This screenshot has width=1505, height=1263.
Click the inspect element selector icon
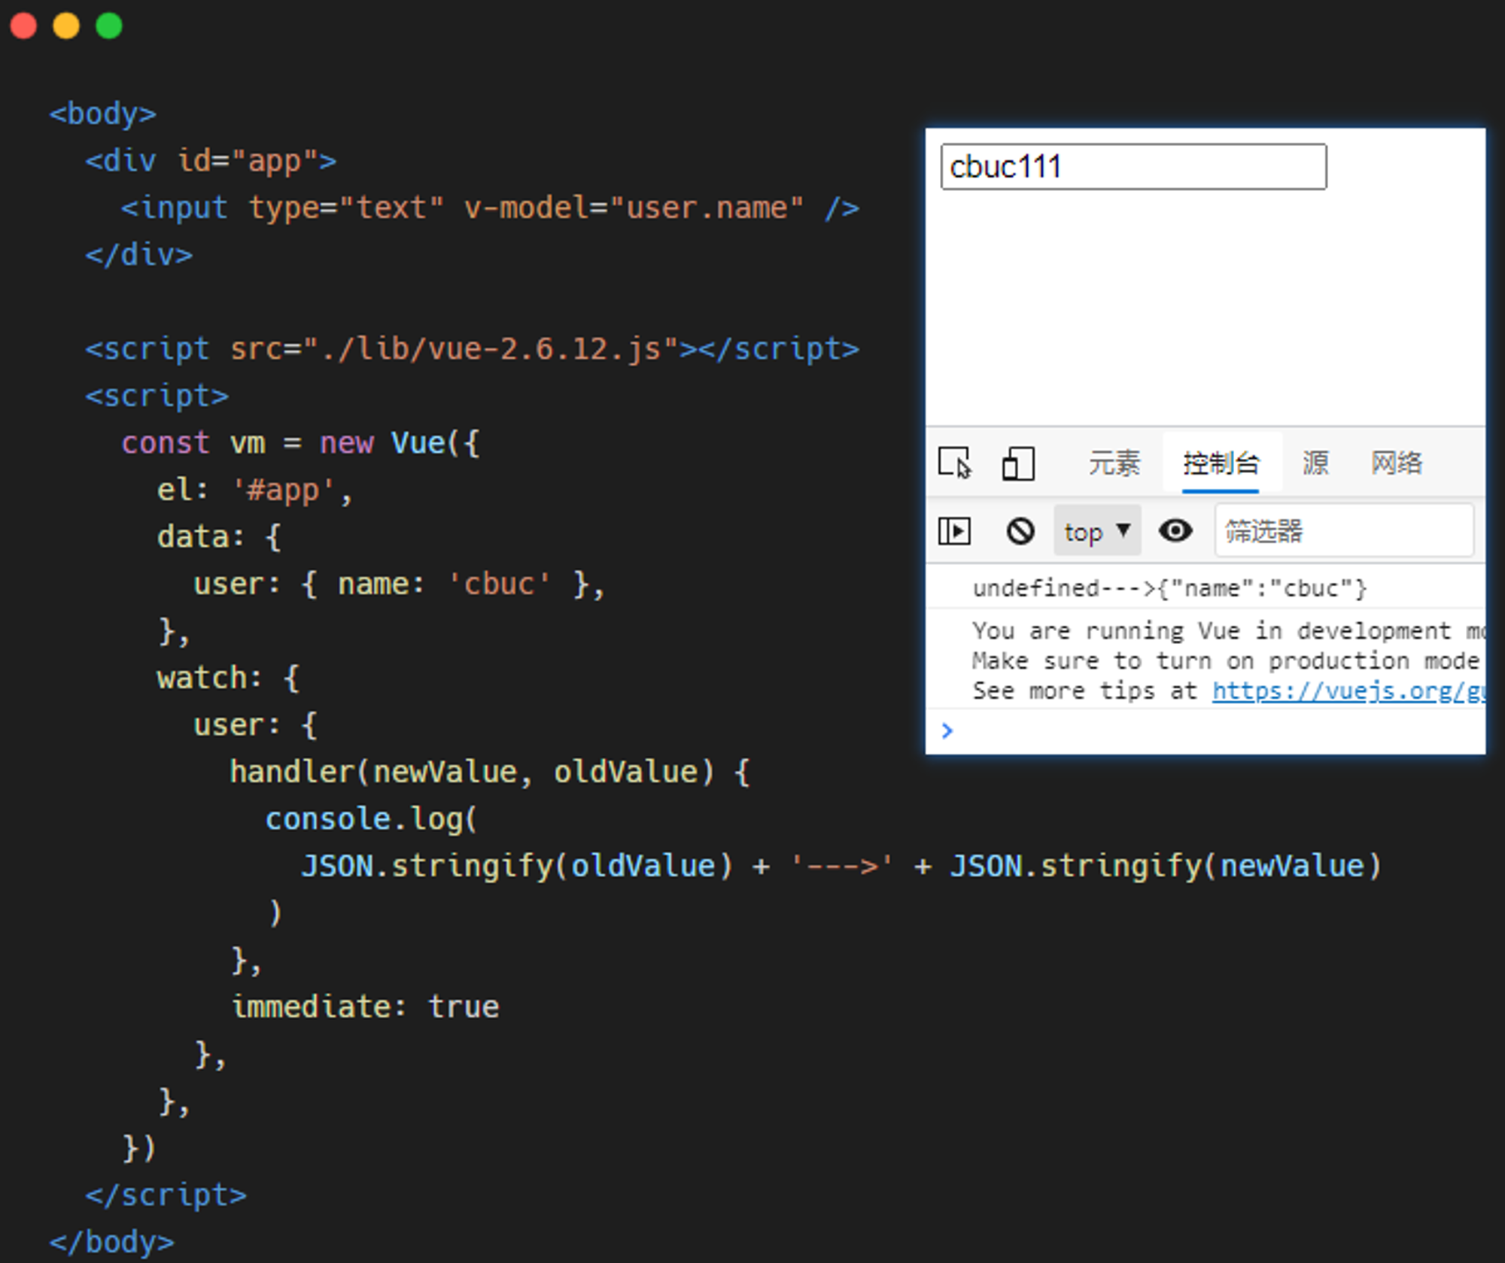pos(955,463)
